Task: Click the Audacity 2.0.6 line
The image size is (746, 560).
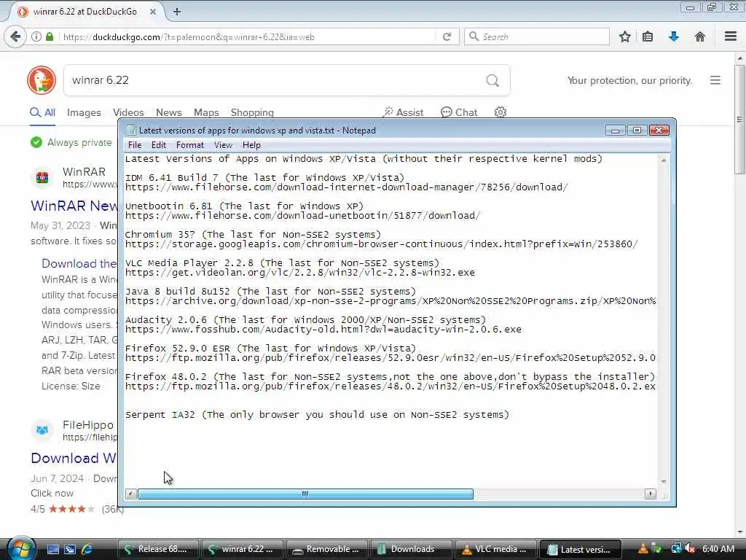Action: (x=305, y=319)
